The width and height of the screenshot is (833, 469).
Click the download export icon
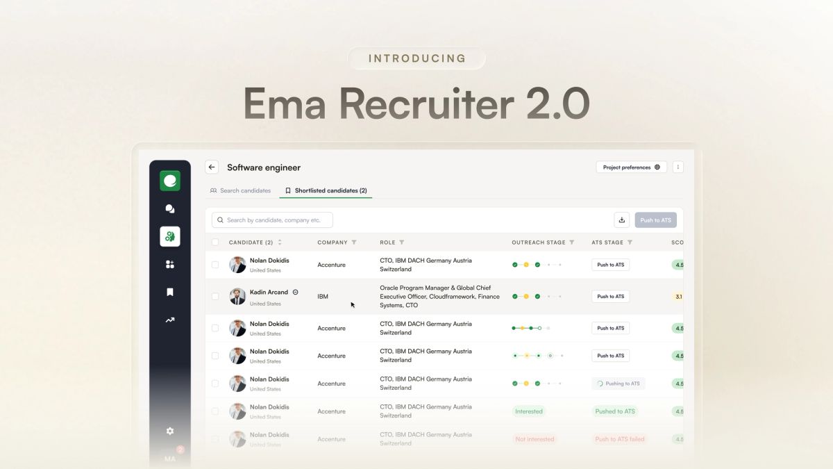tap(621, 220)
